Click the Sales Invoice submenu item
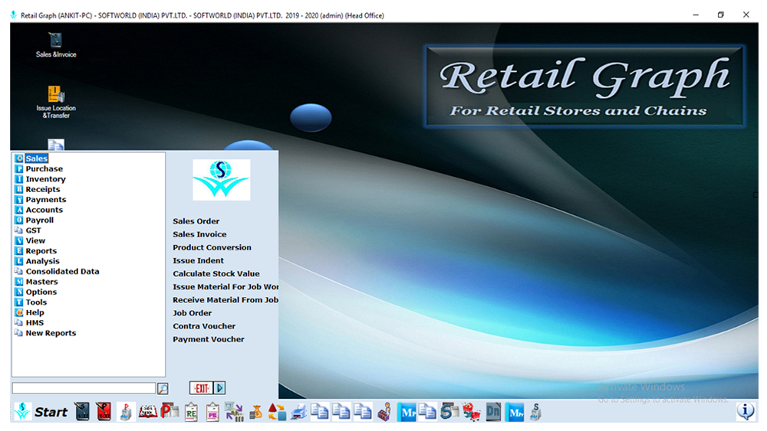767x431 pixels. [199, 233]
